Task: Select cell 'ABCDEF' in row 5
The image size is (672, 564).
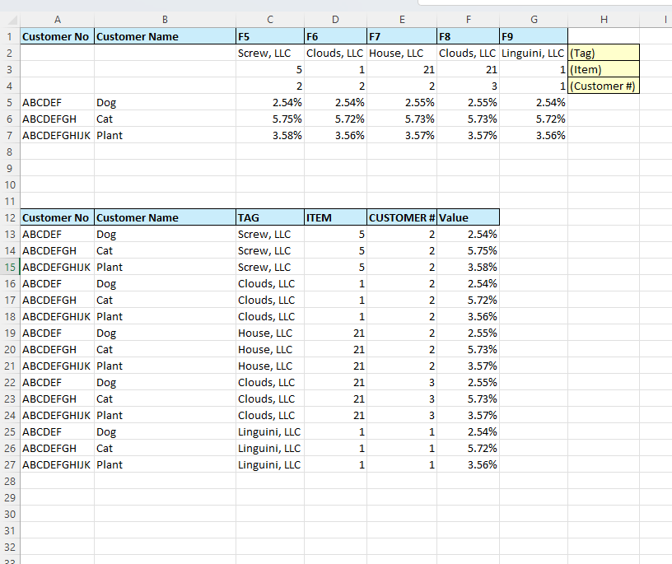Action: point(58,102)
